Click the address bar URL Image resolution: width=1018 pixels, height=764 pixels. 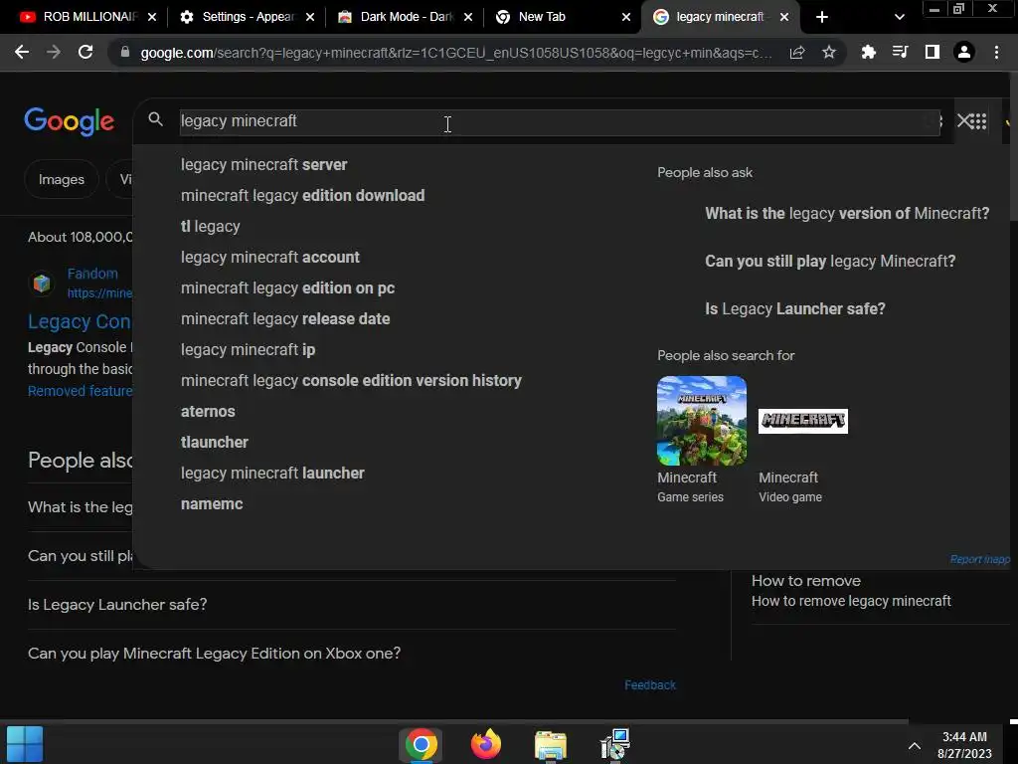coord(455,53)
